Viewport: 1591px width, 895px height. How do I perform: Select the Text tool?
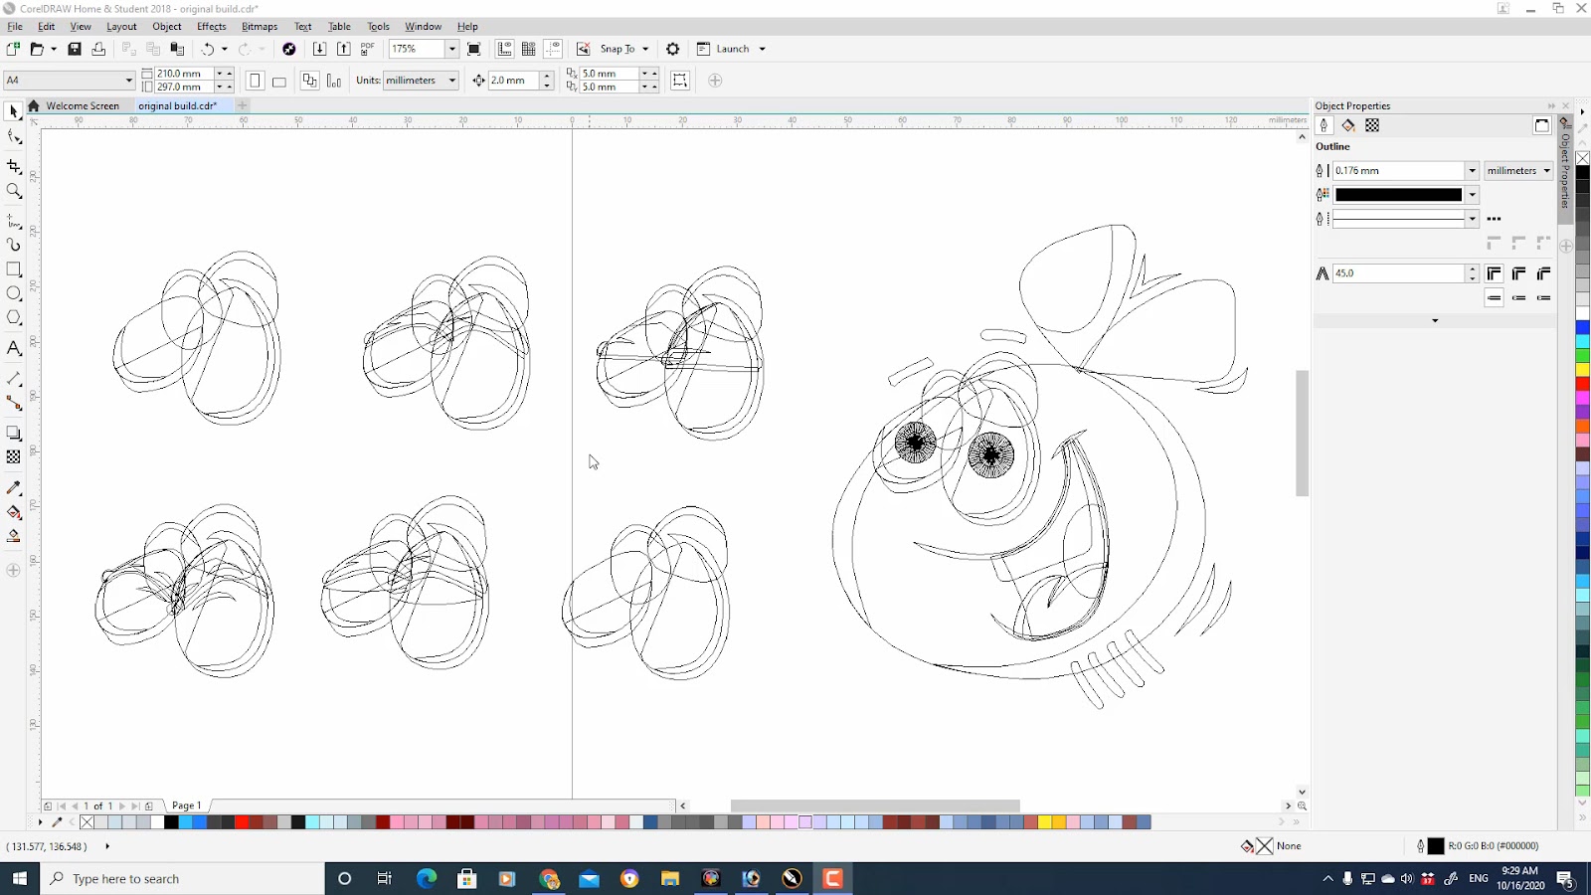[x=14, y=348]
